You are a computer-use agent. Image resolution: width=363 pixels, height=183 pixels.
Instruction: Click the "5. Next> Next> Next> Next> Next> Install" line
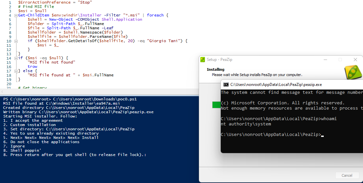point(51,138)
